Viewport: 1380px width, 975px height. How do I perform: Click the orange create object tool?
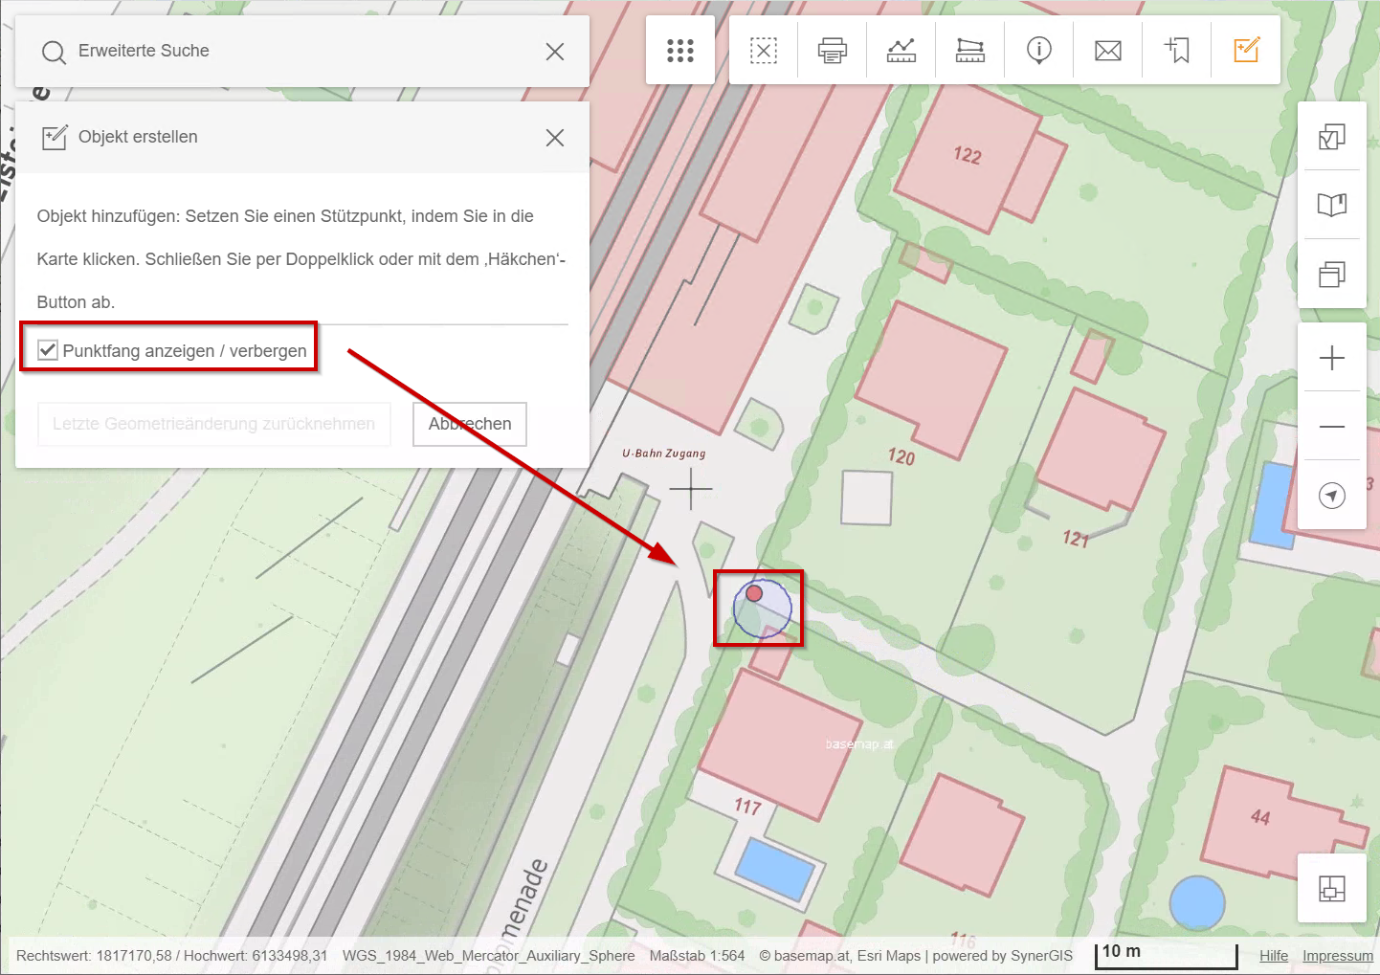pos(1246,51)
